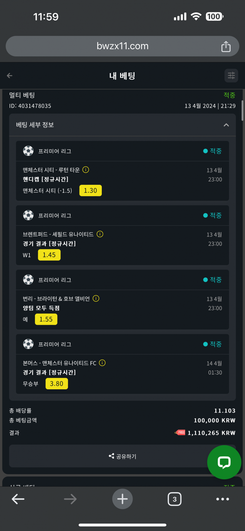Tap the 멀티 베팅 bet title
This screenshot has height=531, width=245.
point(22,95)
